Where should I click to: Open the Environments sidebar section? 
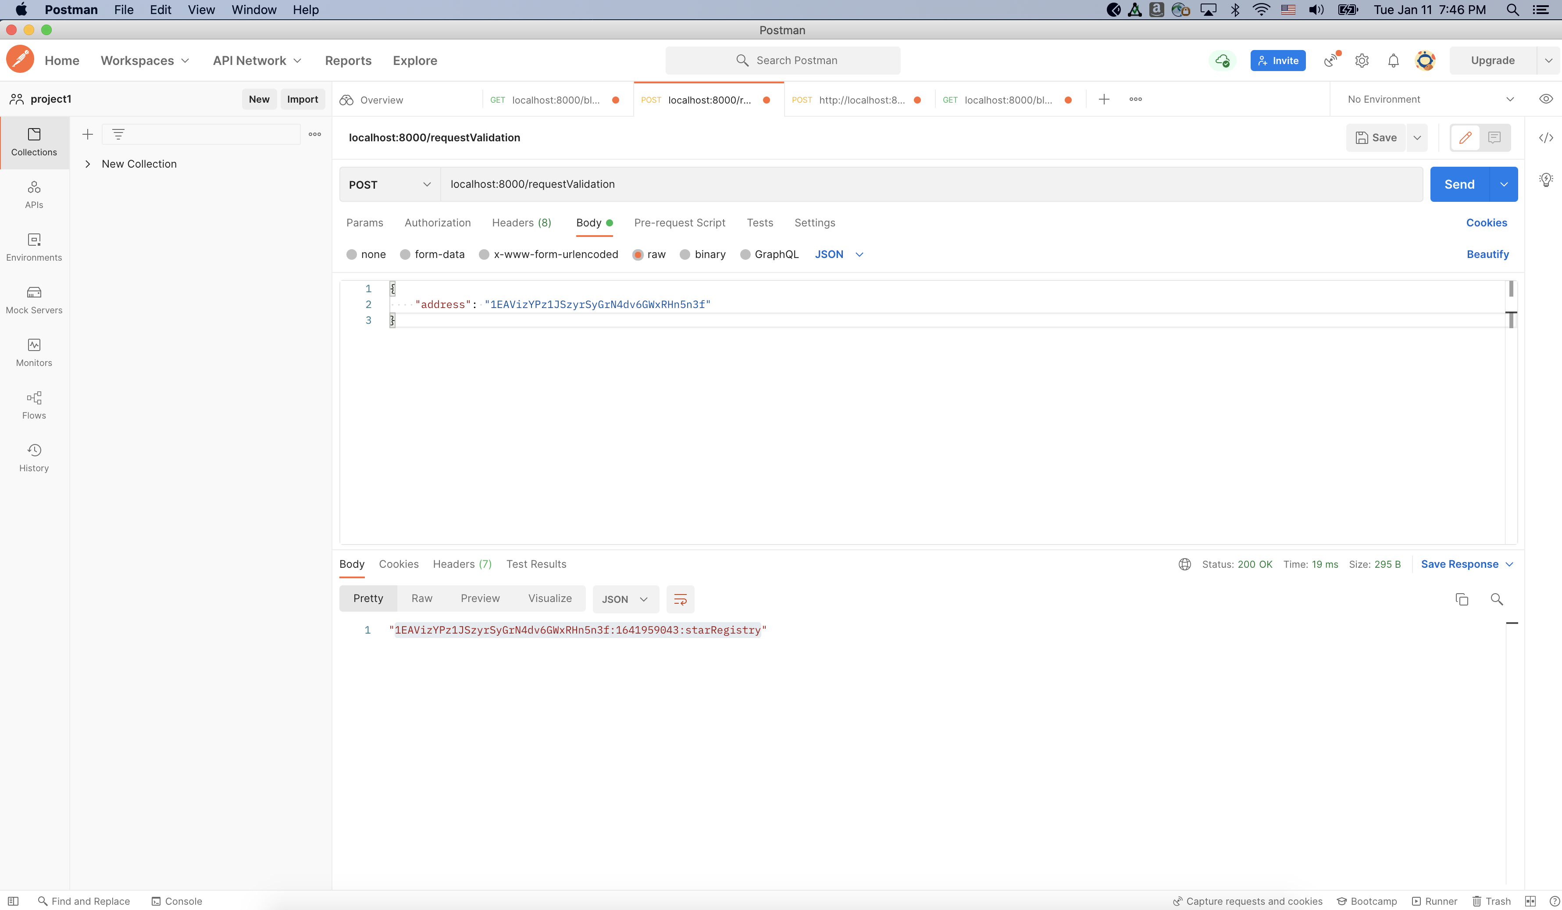34,247
